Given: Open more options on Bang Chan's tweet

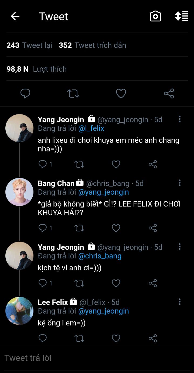Looking at the screenshot, I should click(180, 183).
